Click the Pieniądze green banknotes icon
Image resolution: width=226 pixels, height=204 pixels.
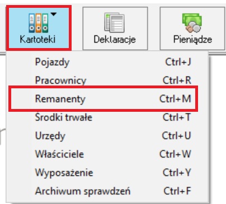[x=192, y=23]
